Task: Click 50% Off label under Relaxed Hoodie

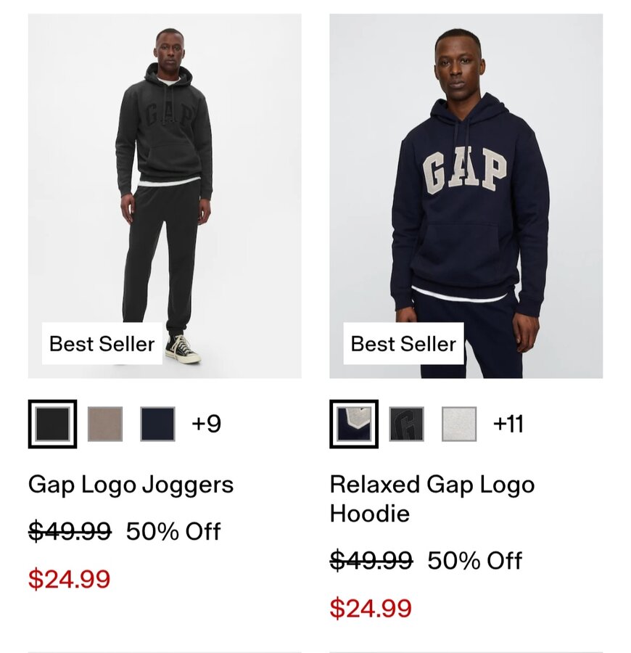Action: point(474,560)
